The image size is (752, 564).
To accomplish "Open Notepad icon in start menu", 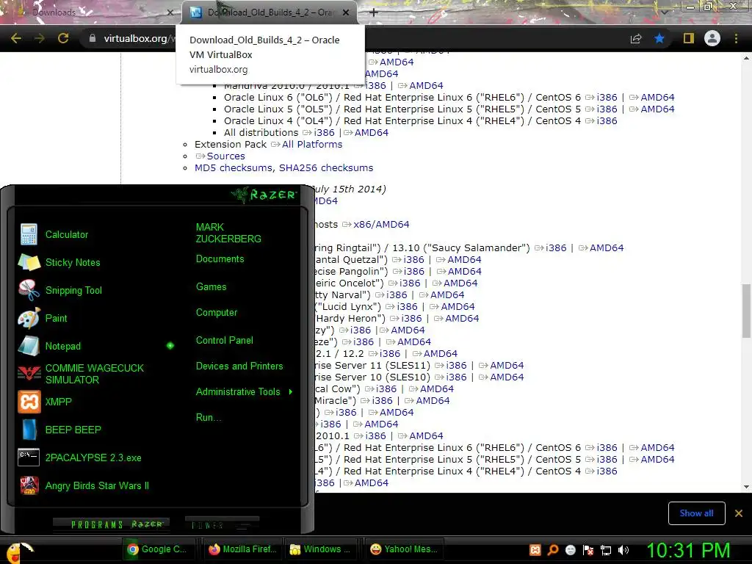I will point(29,346).
